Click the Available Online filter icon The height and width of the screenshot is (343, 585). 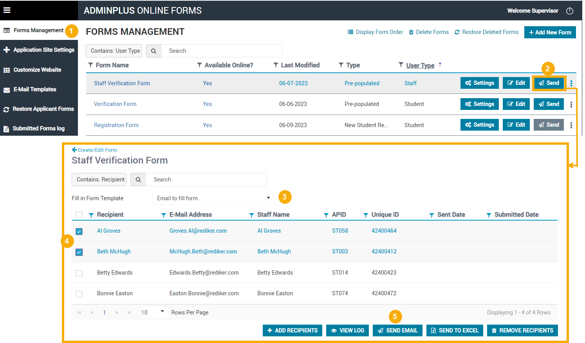[x=199, y=65]
